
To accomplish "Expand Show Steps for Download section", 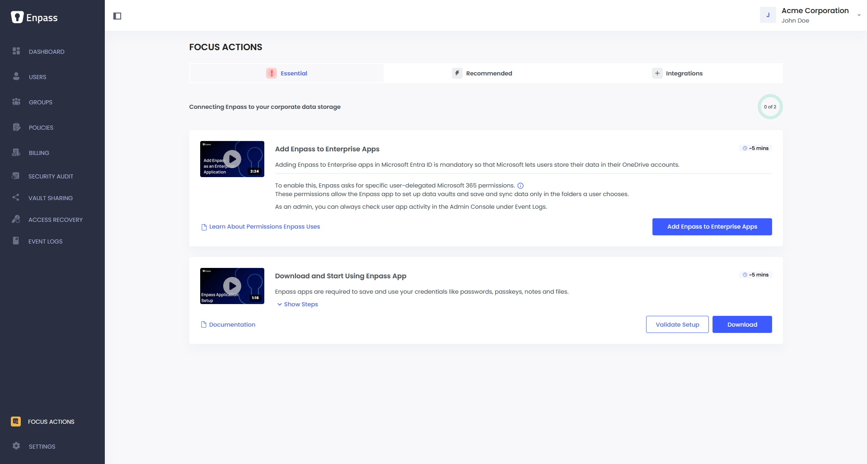I will coord(298,305).
